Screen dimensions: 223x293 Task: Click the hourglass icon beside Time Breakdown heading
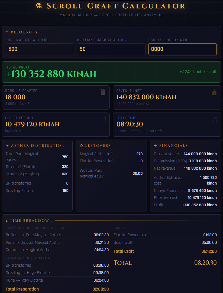7,221
